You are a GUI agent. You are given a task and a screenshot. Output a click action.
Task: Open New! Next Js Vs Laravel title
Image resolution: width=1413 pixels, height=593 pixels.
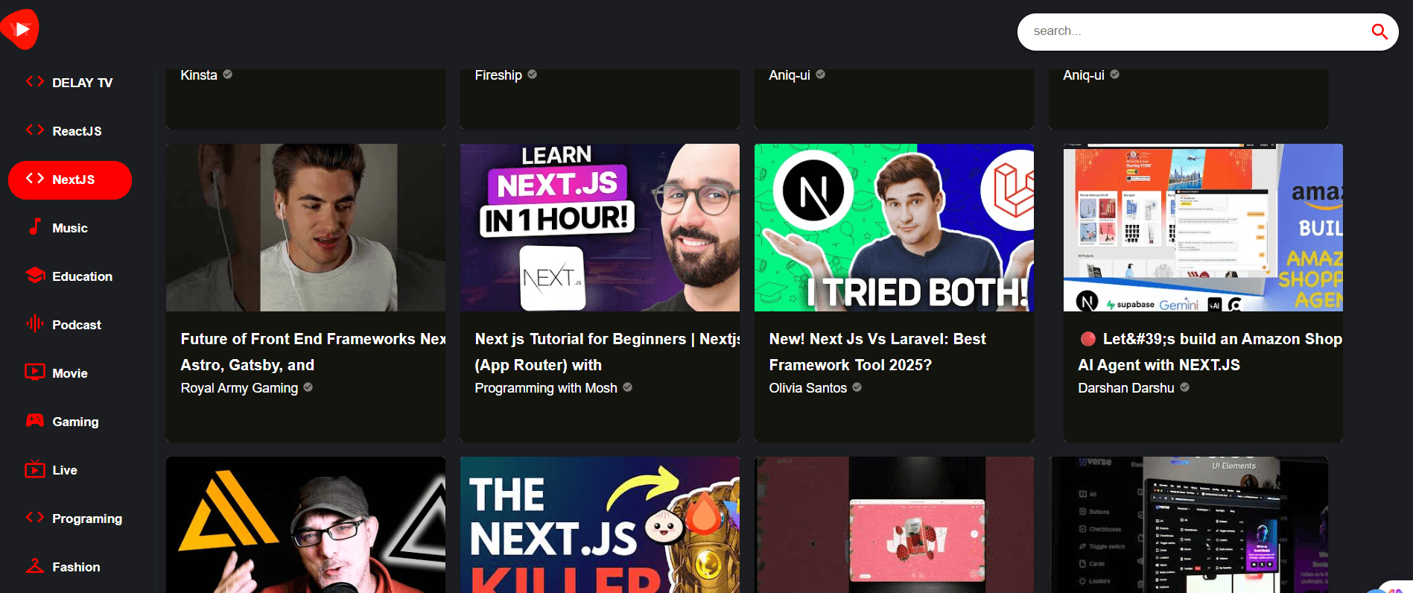click(x=877, y=352)
